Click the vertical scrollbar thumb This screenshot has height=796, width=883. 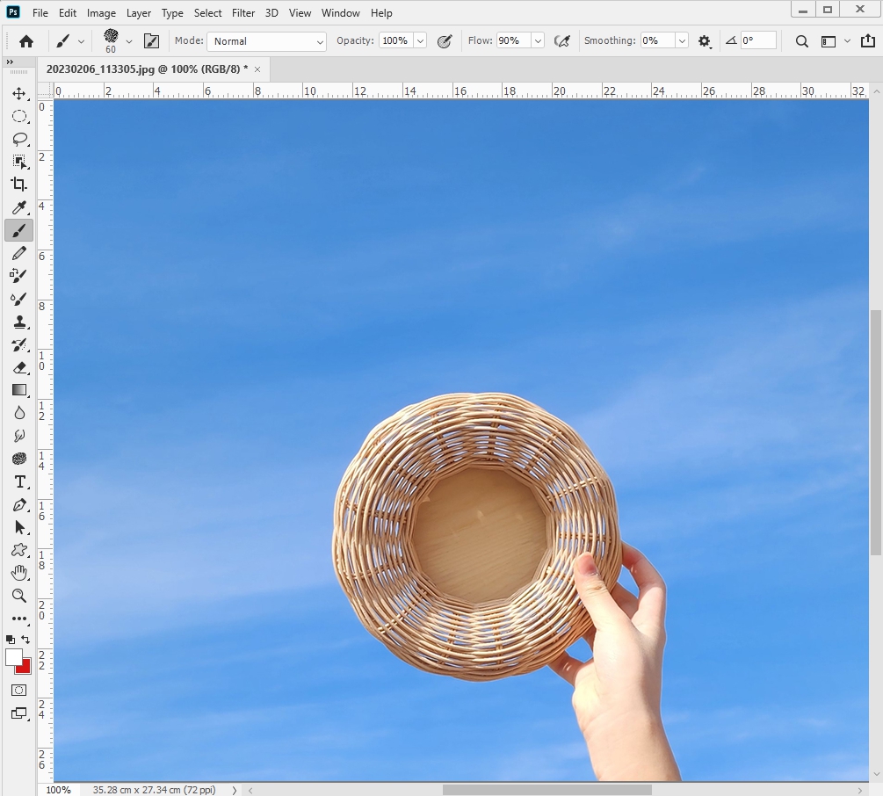(x=876, y=433)
